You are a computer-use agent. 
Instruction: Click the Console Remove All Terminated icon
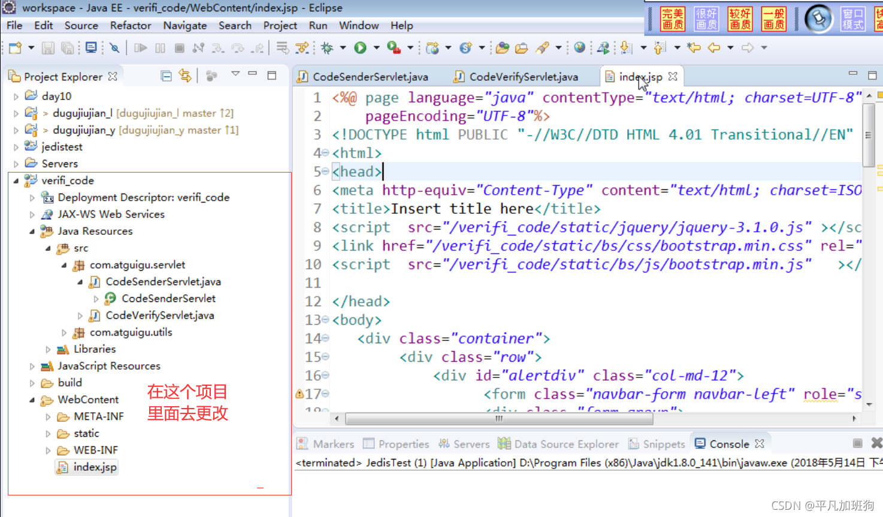tap(876, 443)
